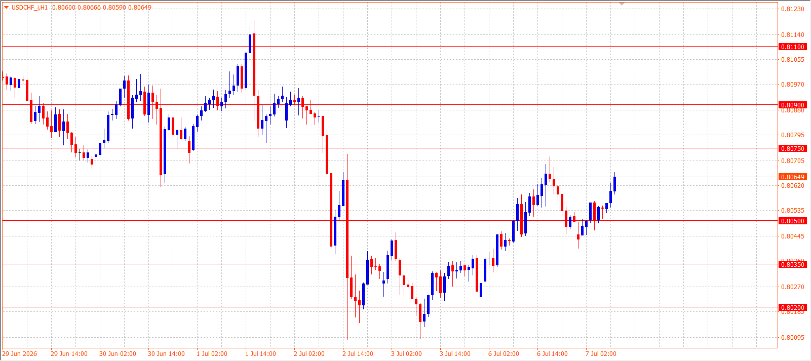Screen dimensions: 811x361
Task: Click the 30 Jun 14:00 time axis label
Action: tap(166, 354)
